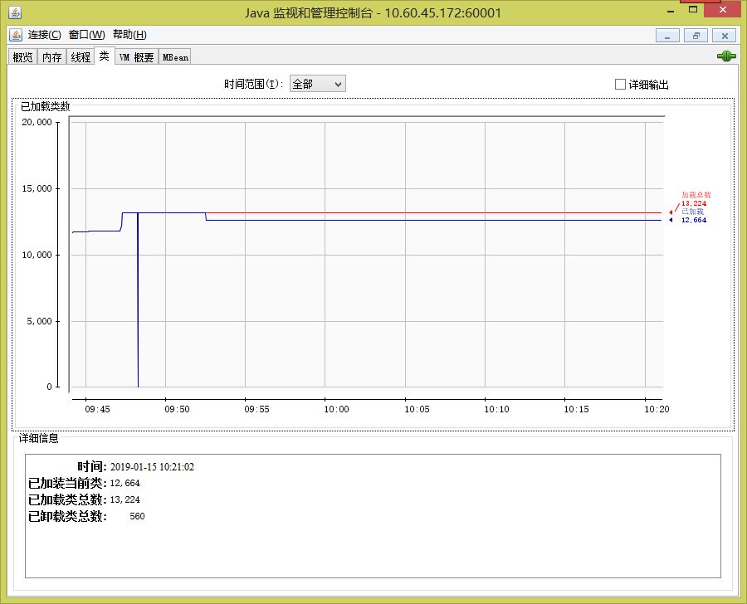This screenshot has width=747, height=604.
Task: Click the 已卸载类总数 value 560
Action: [137, 516]
